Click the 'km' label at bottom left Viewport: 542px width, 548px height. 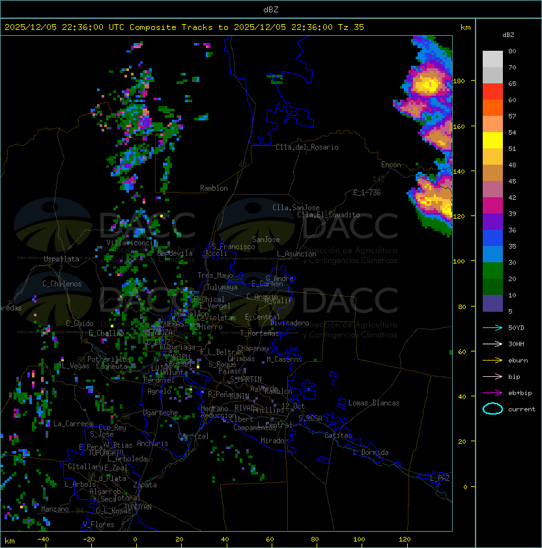click(10, 541)
